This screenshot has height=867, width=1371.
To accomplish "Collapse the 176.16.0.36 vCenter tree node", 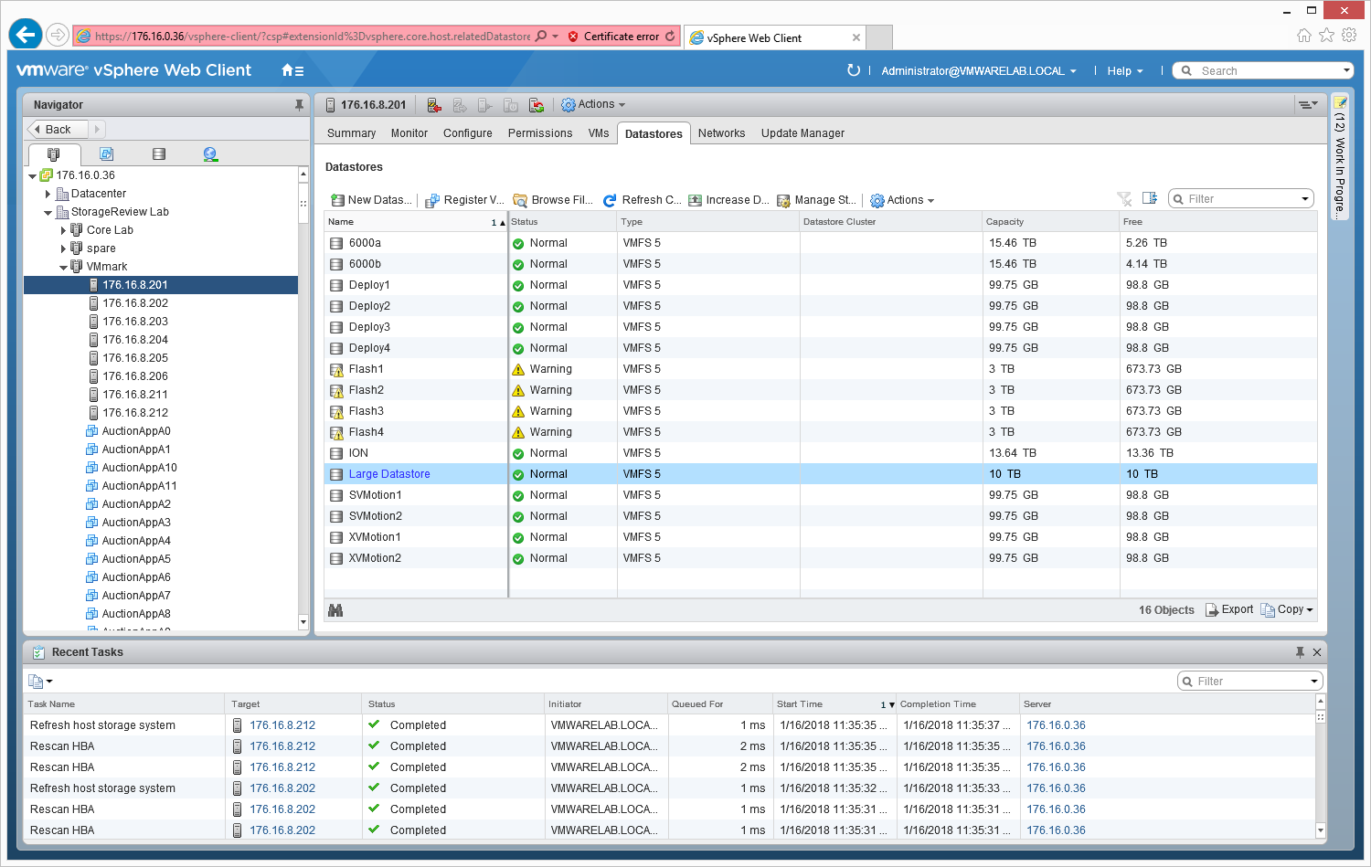I will [33, 176].
